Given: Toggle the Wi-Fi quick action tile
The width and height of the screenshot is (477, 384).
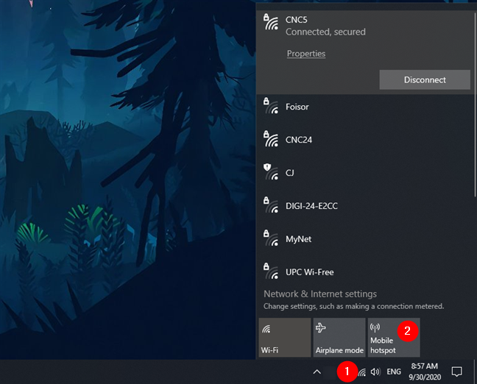Looking at the screenshot, I should click(x=285, y=338).
